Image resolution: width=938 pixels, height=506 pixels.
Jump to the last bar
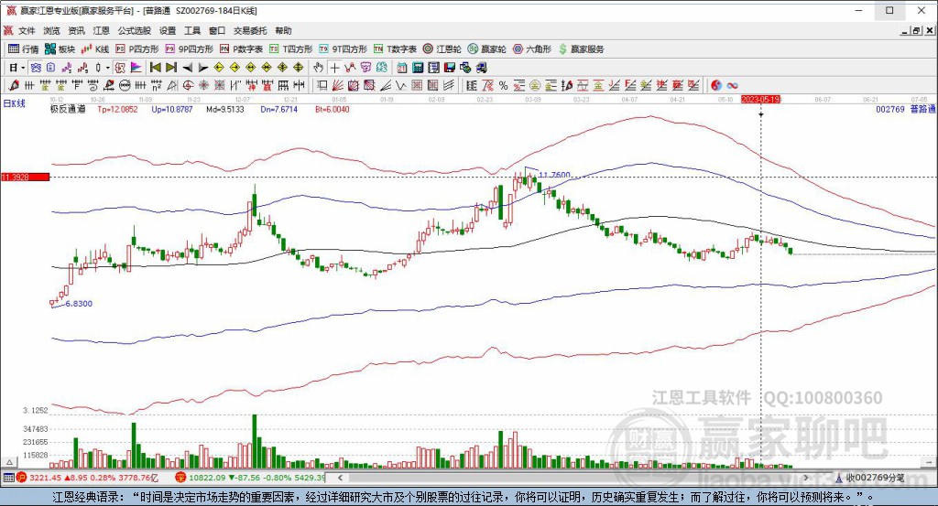(x=171, y=68)
